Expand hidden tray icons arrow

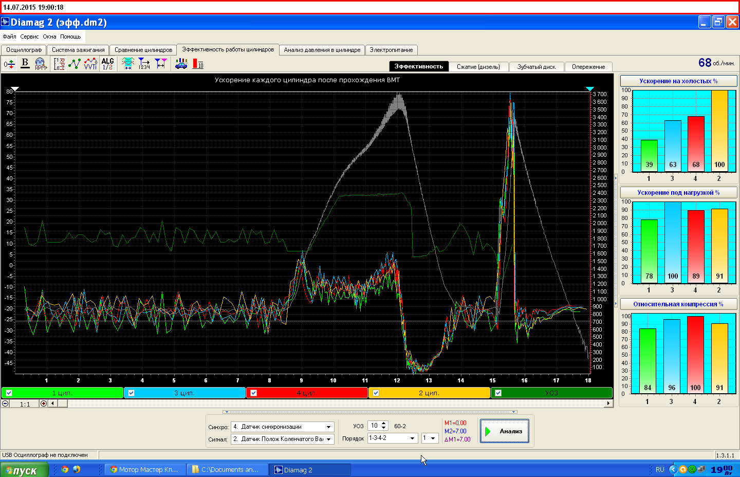(673, 469)
